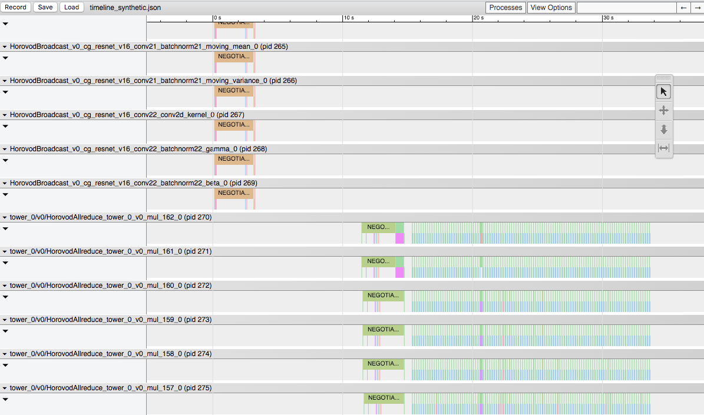Collapse the mul_161_0 (pid 271) process
This screenshot has width=704, height=415.
pos(5,251)
